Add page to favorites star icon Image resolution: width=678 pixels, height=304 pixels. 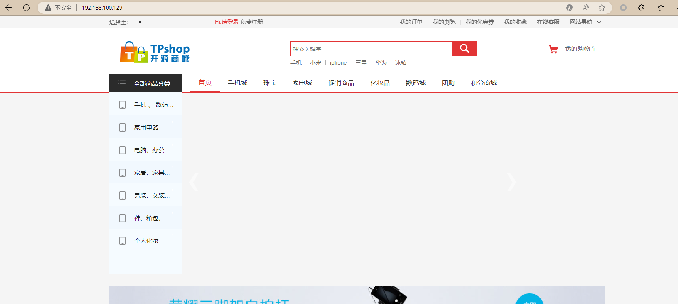(x=602, y=8)
